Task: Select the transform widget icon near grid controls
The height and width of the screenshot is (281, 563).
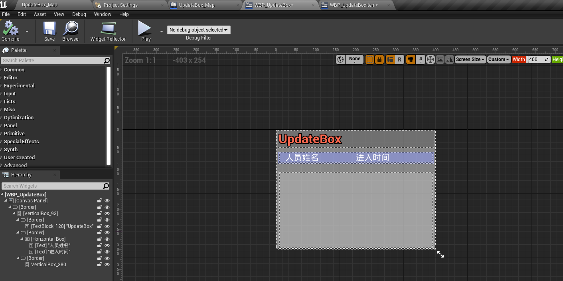Action: pos(430,59)
